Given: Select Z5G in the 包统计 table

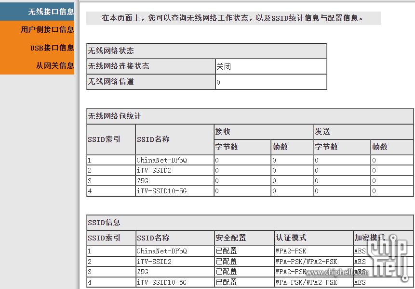Looking at the screenshot, I should pos(142,181).
